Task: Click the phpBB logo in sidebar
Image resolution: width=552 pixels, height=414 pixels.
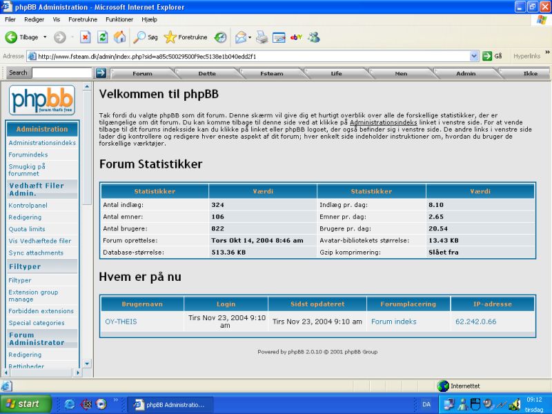Action: click(x=41, y=100)
